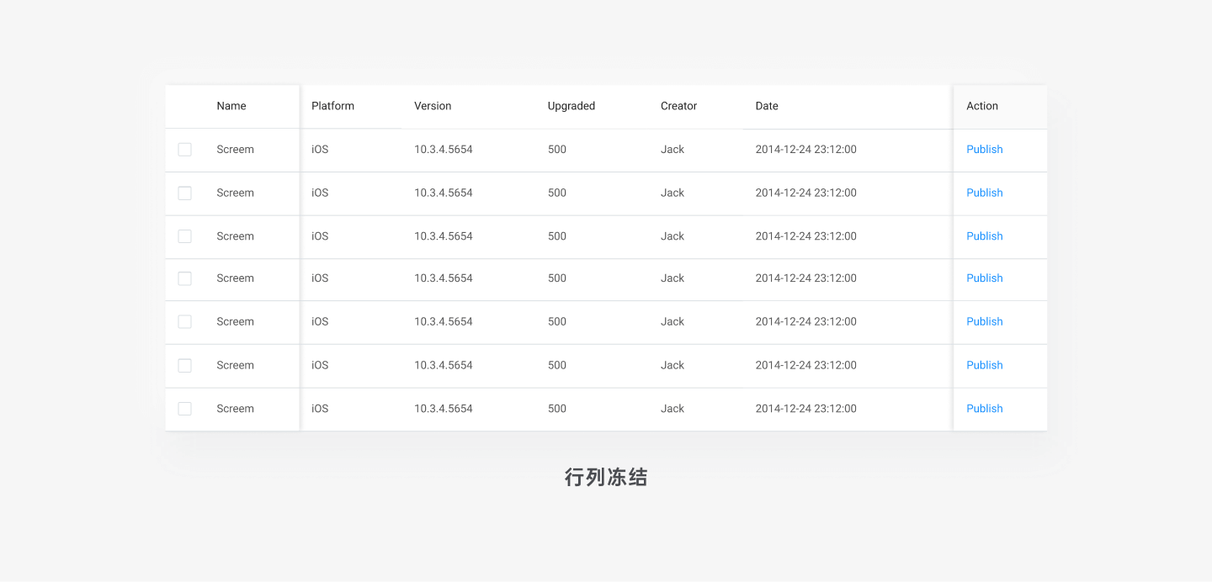The height and width of the screenshot is (582, 1212).
Task: Click the Publish link in the first row
Action: click(985, 150)
